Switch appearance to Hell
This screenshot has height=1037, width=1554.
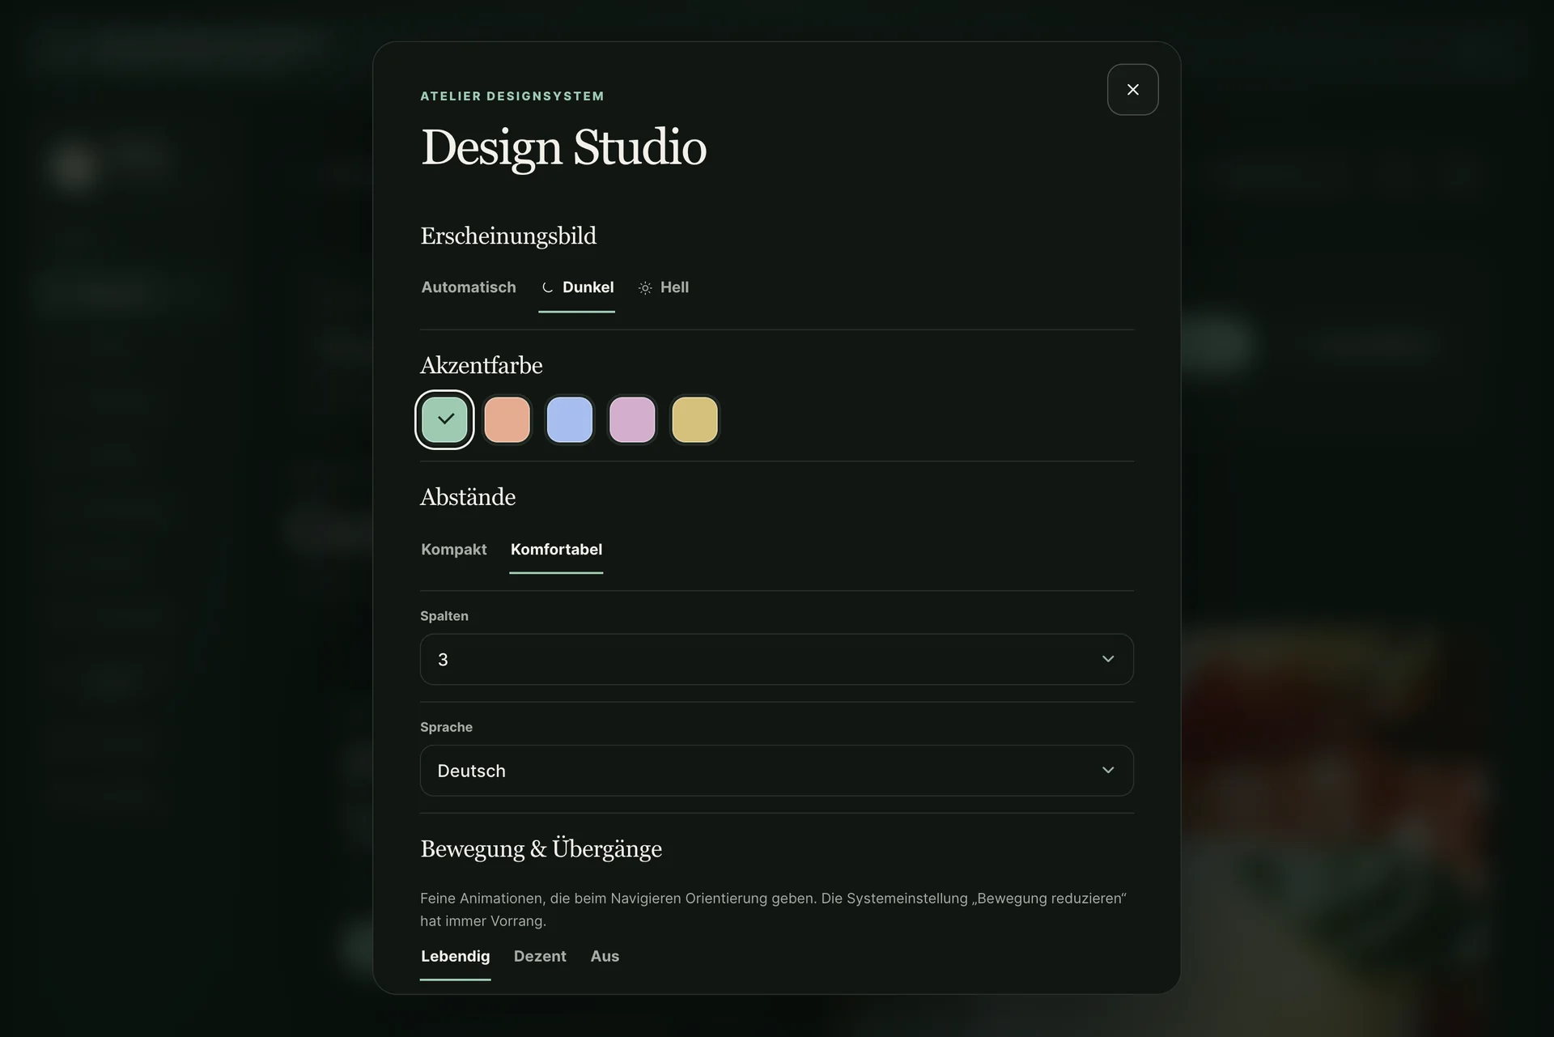[x=663, y=287]
